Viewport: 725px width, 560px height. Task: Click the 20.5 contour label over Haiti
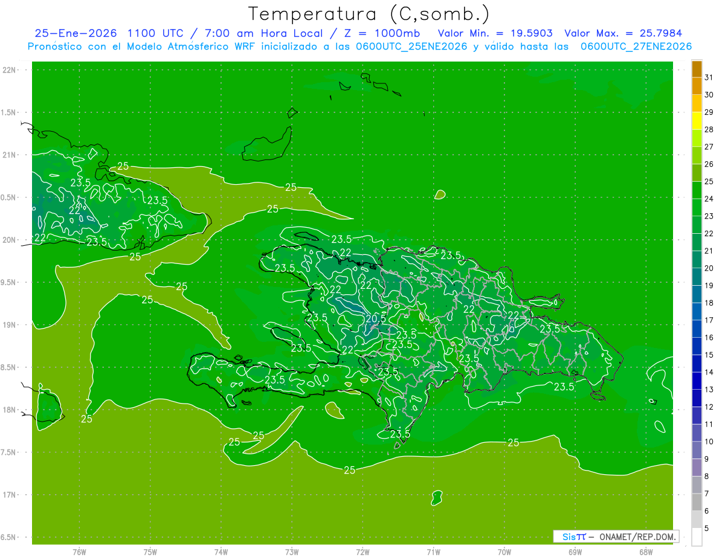pos(375,318)
